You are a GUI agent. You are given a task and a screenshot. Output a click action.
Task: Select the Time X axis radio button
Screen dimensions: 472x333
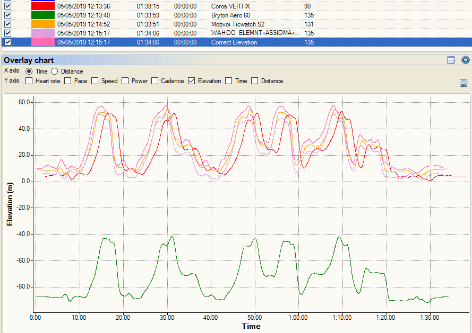pos(29,71)
